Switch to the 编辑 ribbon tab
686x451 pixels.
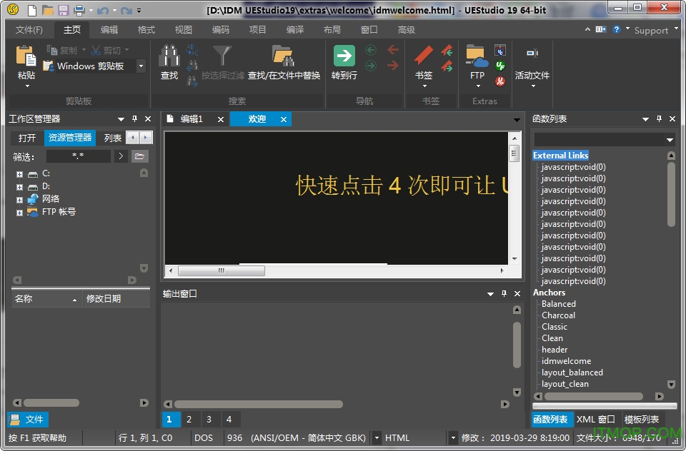[109, 30]
